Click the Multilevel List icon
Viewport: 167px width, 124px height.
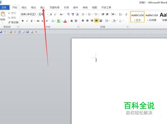(96, 14)
